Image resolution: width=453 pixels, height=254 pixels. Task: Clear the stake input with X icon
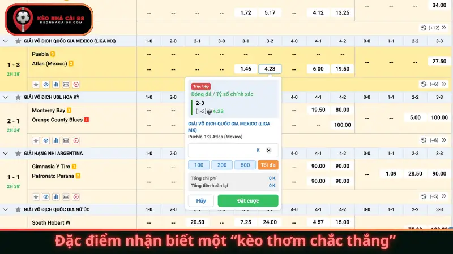coord(268,150)
